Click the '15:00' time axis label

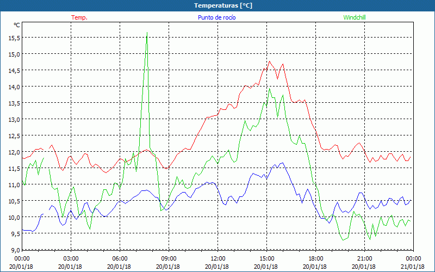[x=266, y=259]
